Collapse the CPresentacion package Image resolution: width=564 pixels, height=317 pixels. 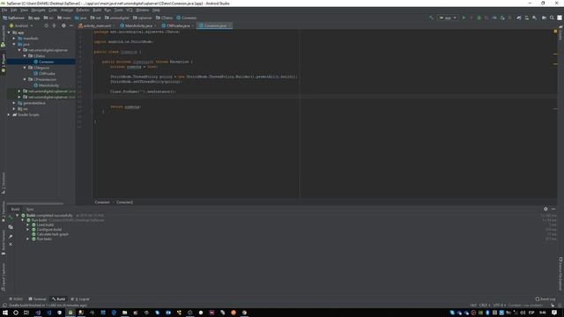tap(25, 79)
